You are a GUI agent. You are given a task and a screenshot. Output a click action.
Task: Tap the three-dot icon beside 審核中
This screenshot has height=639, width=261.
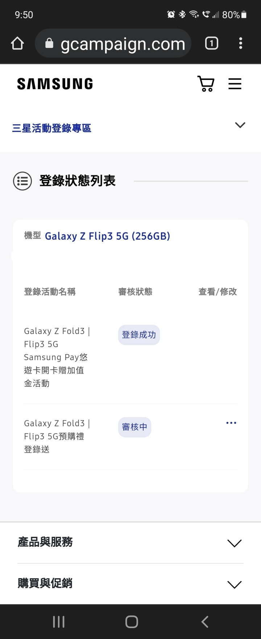pyautogui.click(x=231, y=423)
